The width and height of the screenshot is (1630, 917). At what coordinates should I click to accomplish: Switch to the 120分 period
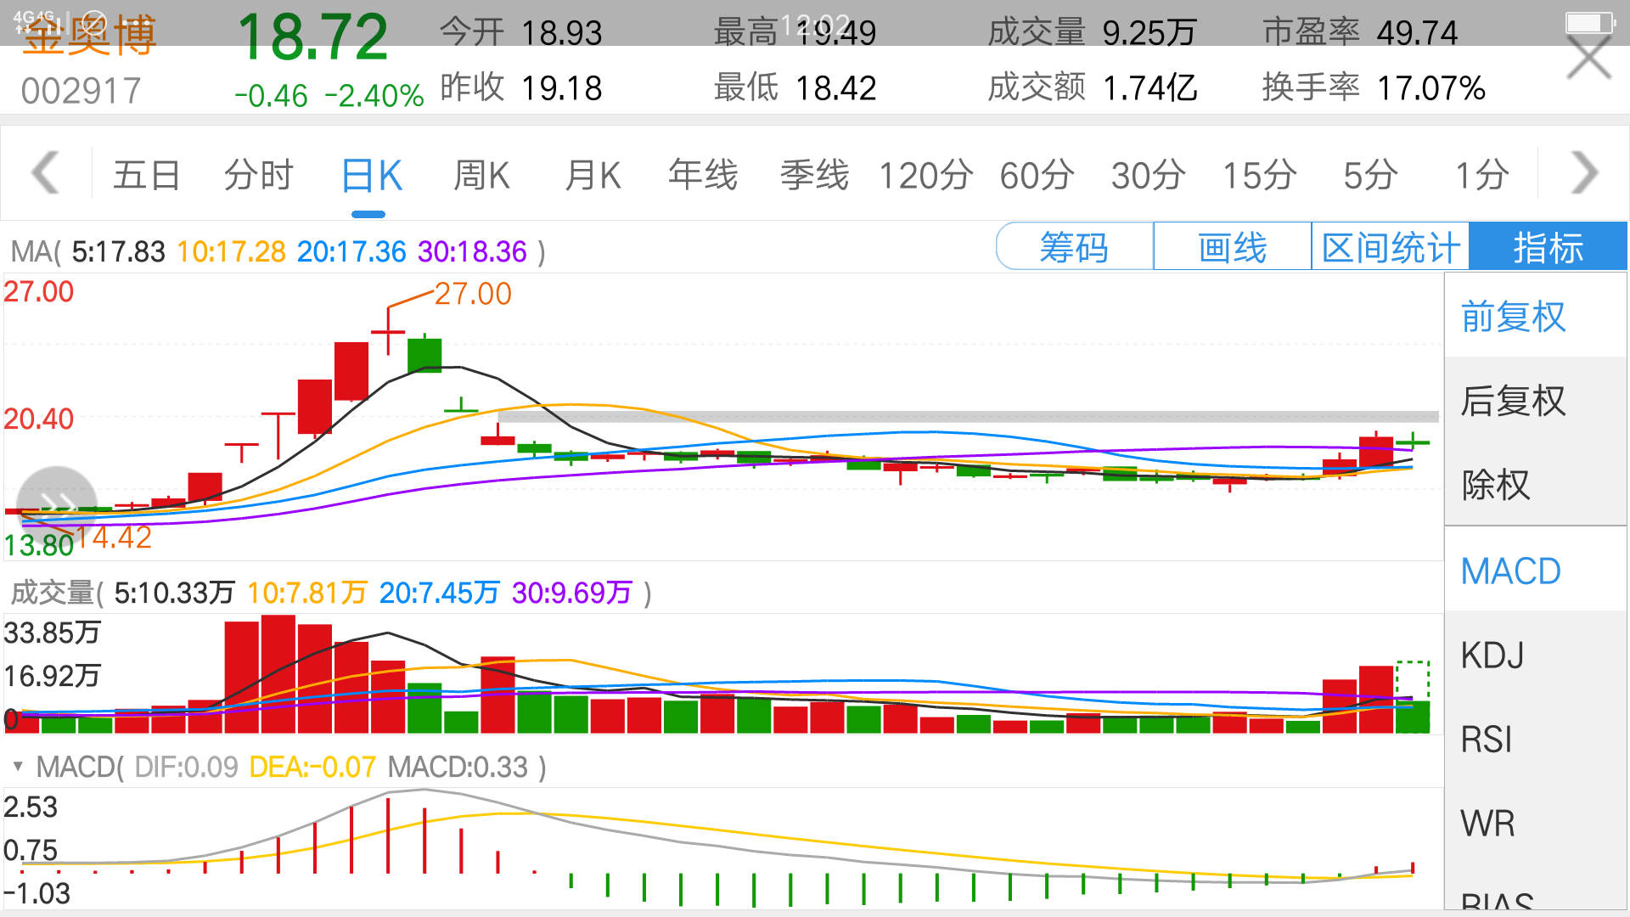point(925,176)
